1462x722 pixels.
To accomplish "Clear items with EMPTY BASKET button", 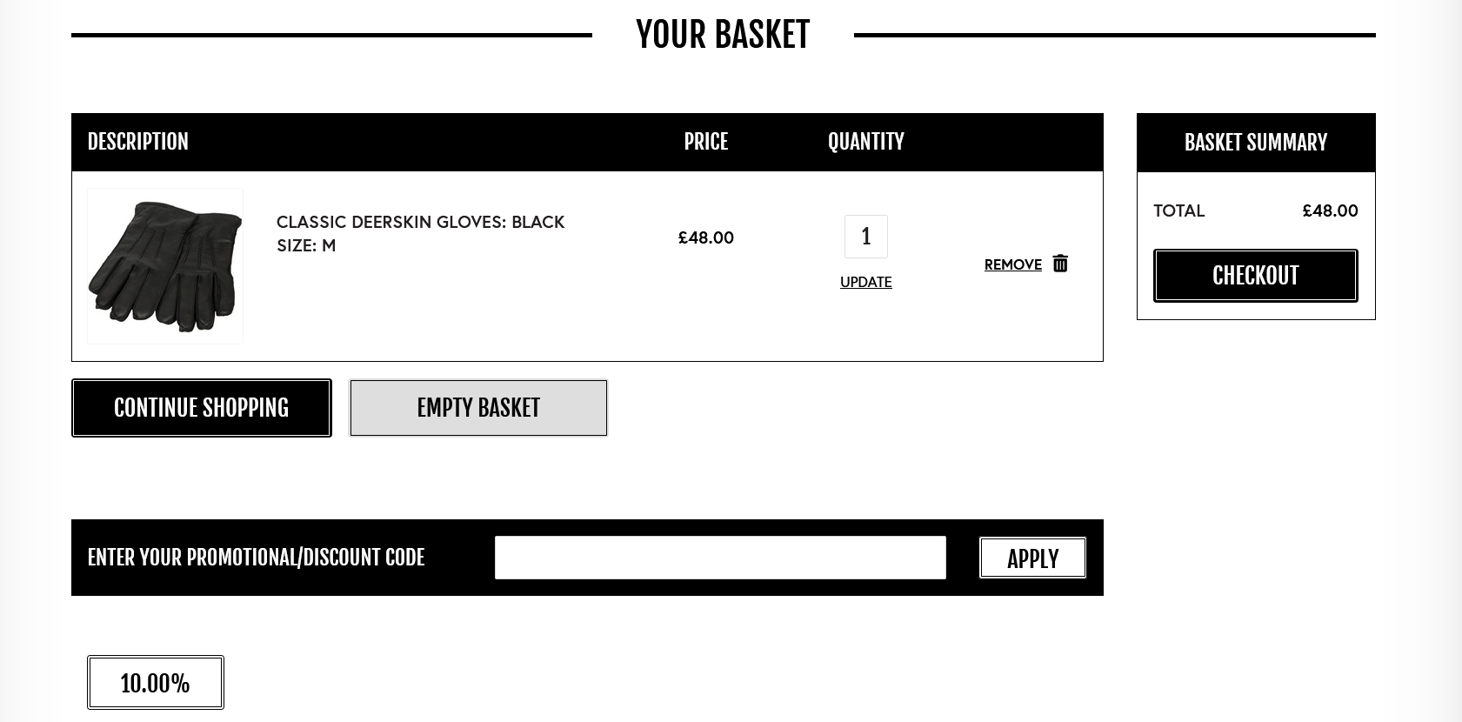I will pos(478,408).
